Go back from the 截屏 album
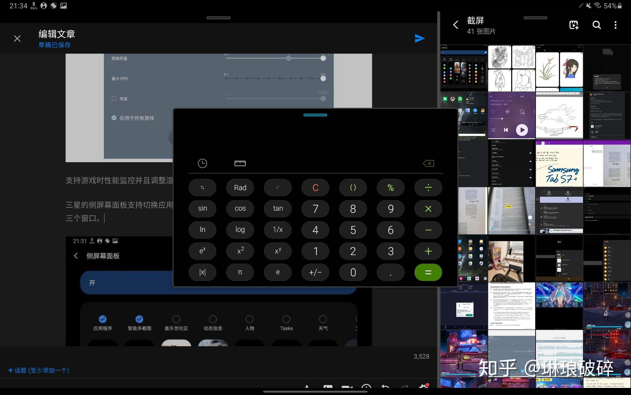This screenshot has height=395, width=631. (456, 25)
